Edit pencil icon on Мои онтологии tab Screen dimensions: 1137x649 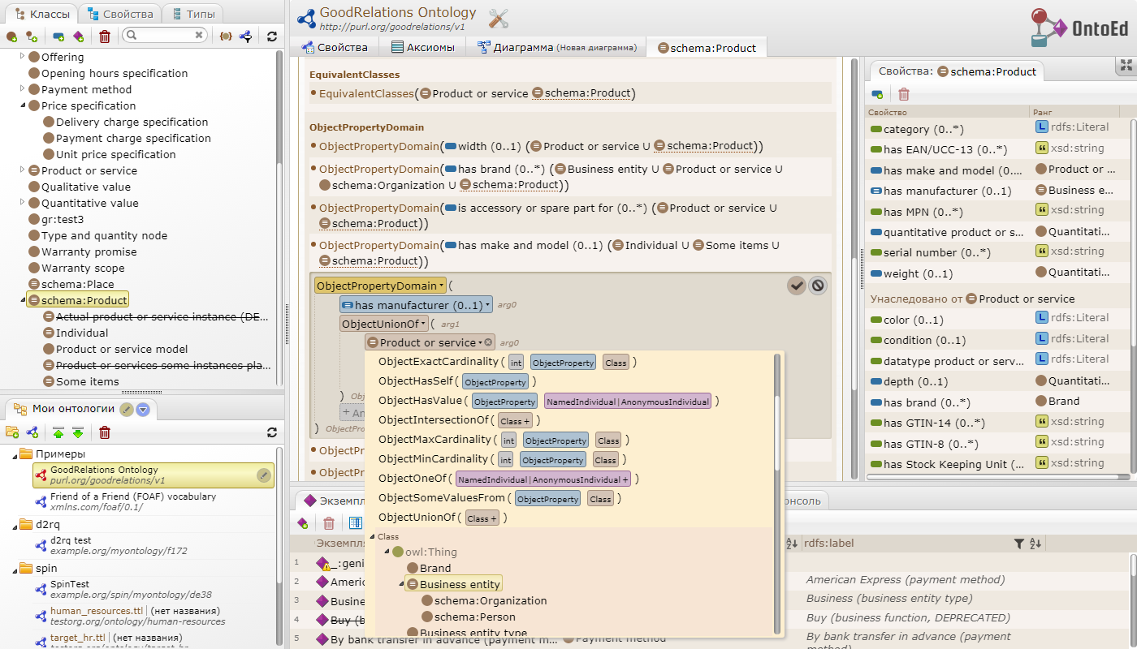pos(127,409)
